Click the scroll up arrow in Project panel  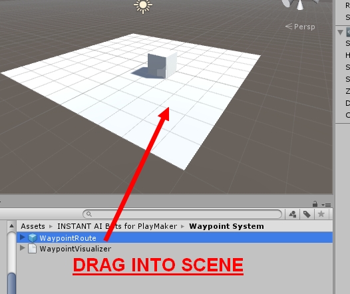coord(11,226)
